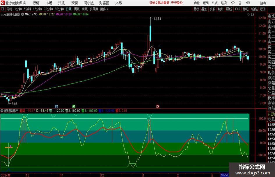Open the customer service headset icon
The image size is (275, 177).
coord(233,3)
